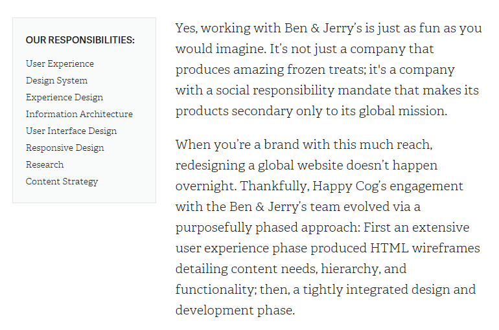Select User Experience in the list

coord(60,64)
